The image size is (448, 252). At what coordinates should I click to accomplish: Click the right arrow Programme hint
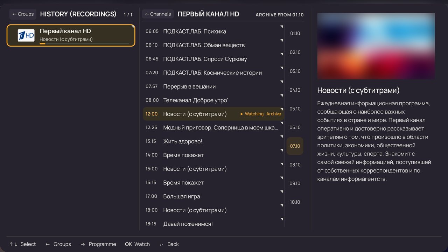click(98, 244)
